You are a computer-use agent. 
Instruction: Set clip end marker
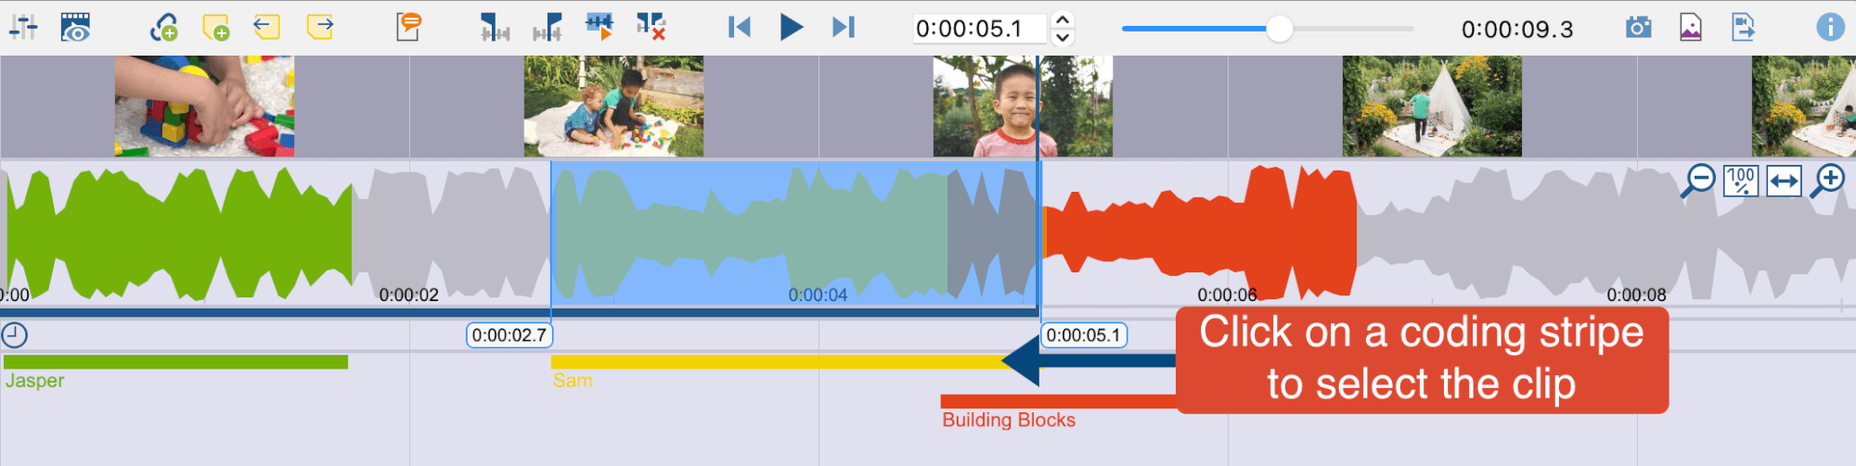(548, 27)
